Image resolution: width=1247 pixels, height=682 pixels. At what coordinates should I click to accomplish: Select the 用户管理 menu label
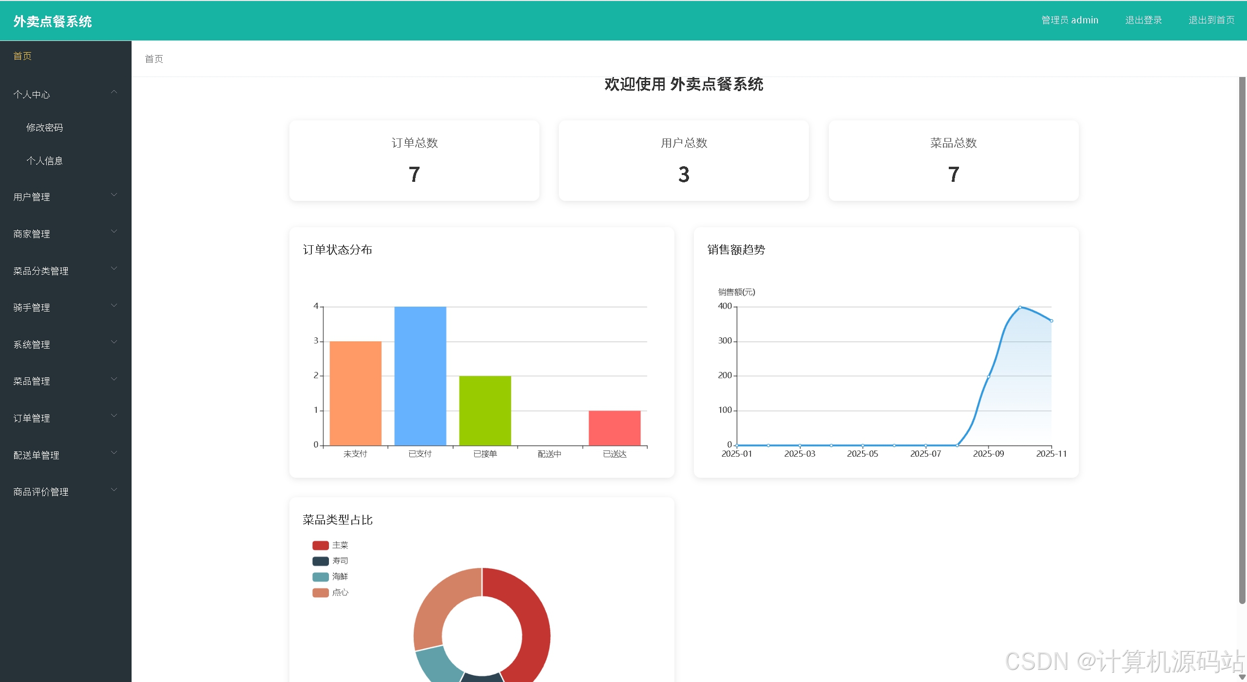(32, 197)
